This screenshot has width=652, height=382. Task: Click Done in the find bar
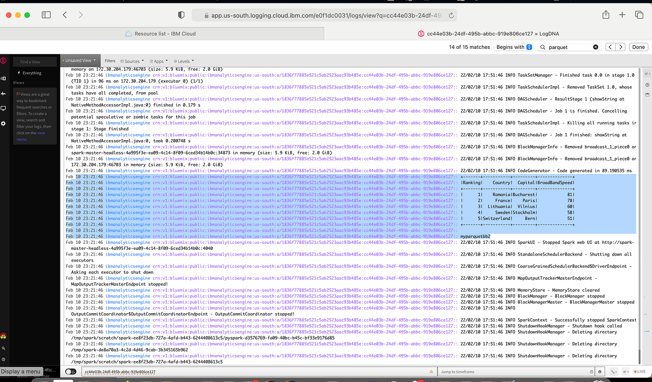point(638,47)
